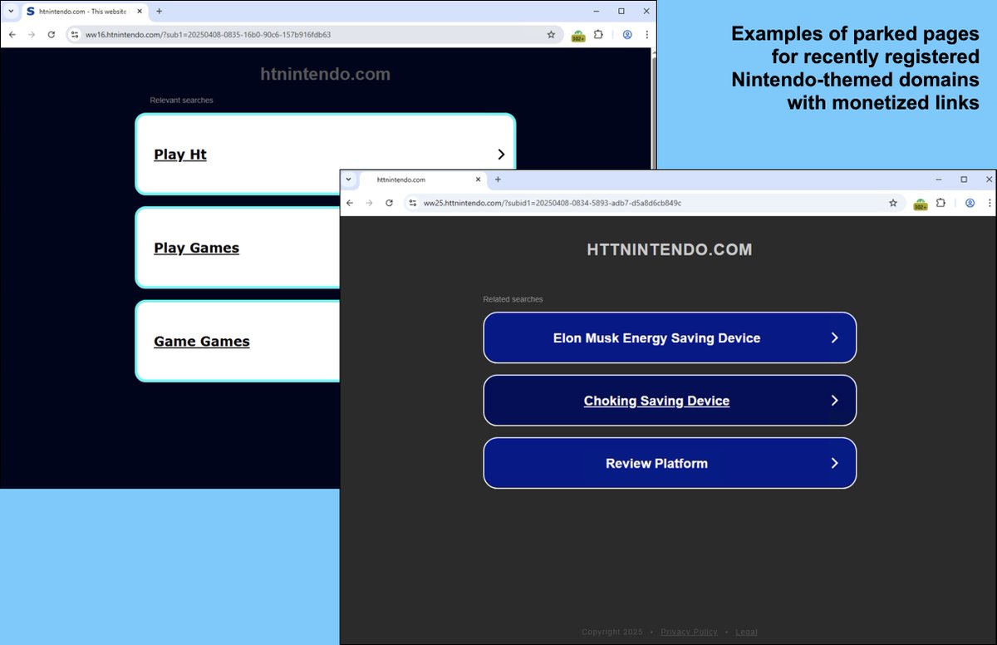Screen dimensions: 997x645
Task: Click green extension badge in htnintendo.com window
Action: pos(578,36)
